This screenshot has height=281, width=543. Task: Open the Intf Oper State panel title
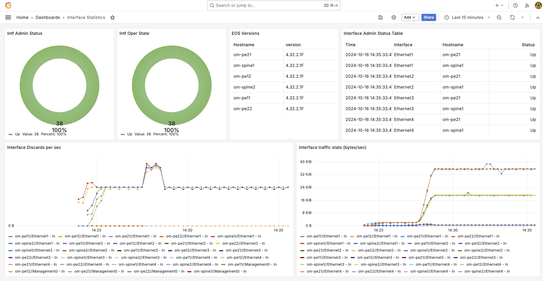click(134, 33)
